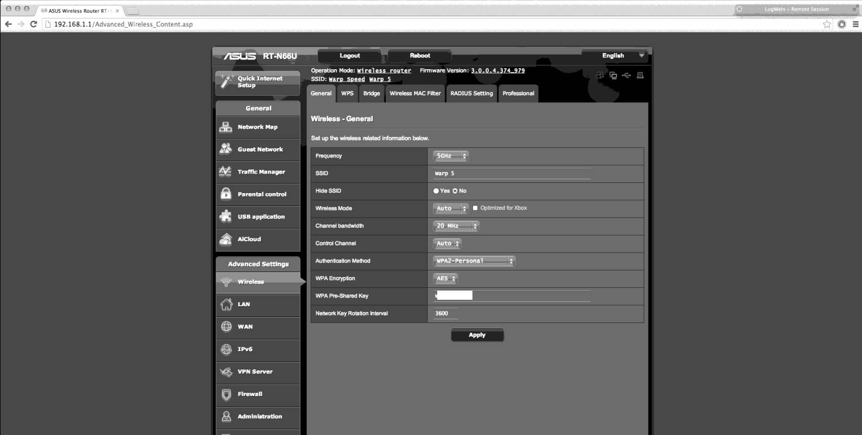Open Traffic Manager text in the sidebar
Viewport: 862px width, 435px height.
click(x=261, y=172)
